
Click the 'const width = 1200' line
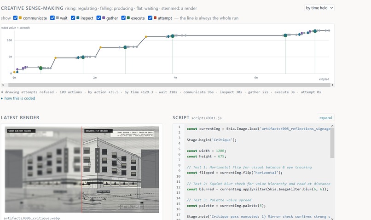(206, 151)
